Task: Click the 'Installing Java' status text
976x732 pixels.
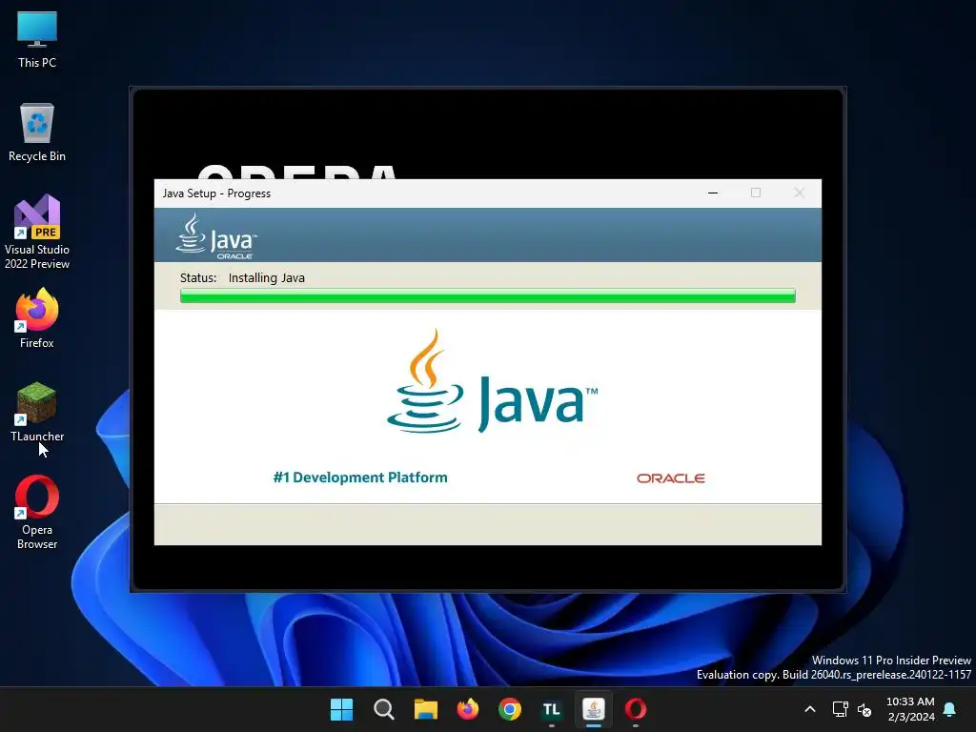Action: [267, 277]
